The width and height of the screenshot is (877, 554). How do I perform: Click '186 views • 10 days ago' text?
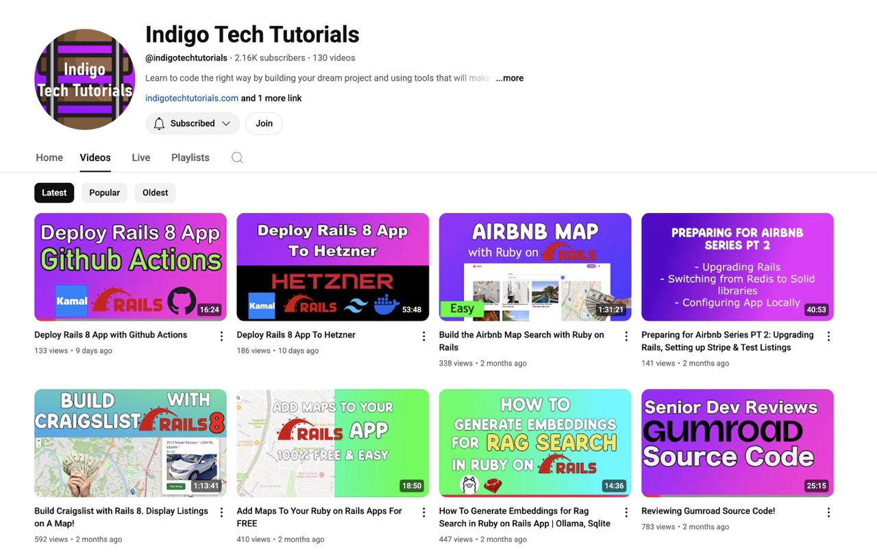click(x=277, y=351)
